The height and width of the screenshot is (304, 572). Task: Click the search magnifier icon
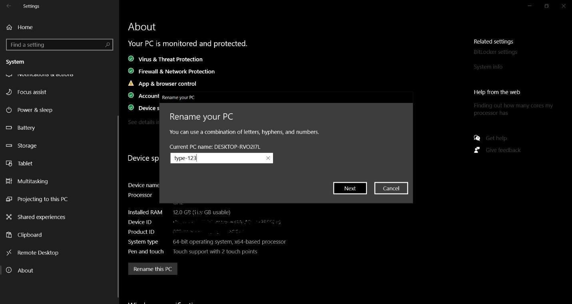tap(107, 45)
